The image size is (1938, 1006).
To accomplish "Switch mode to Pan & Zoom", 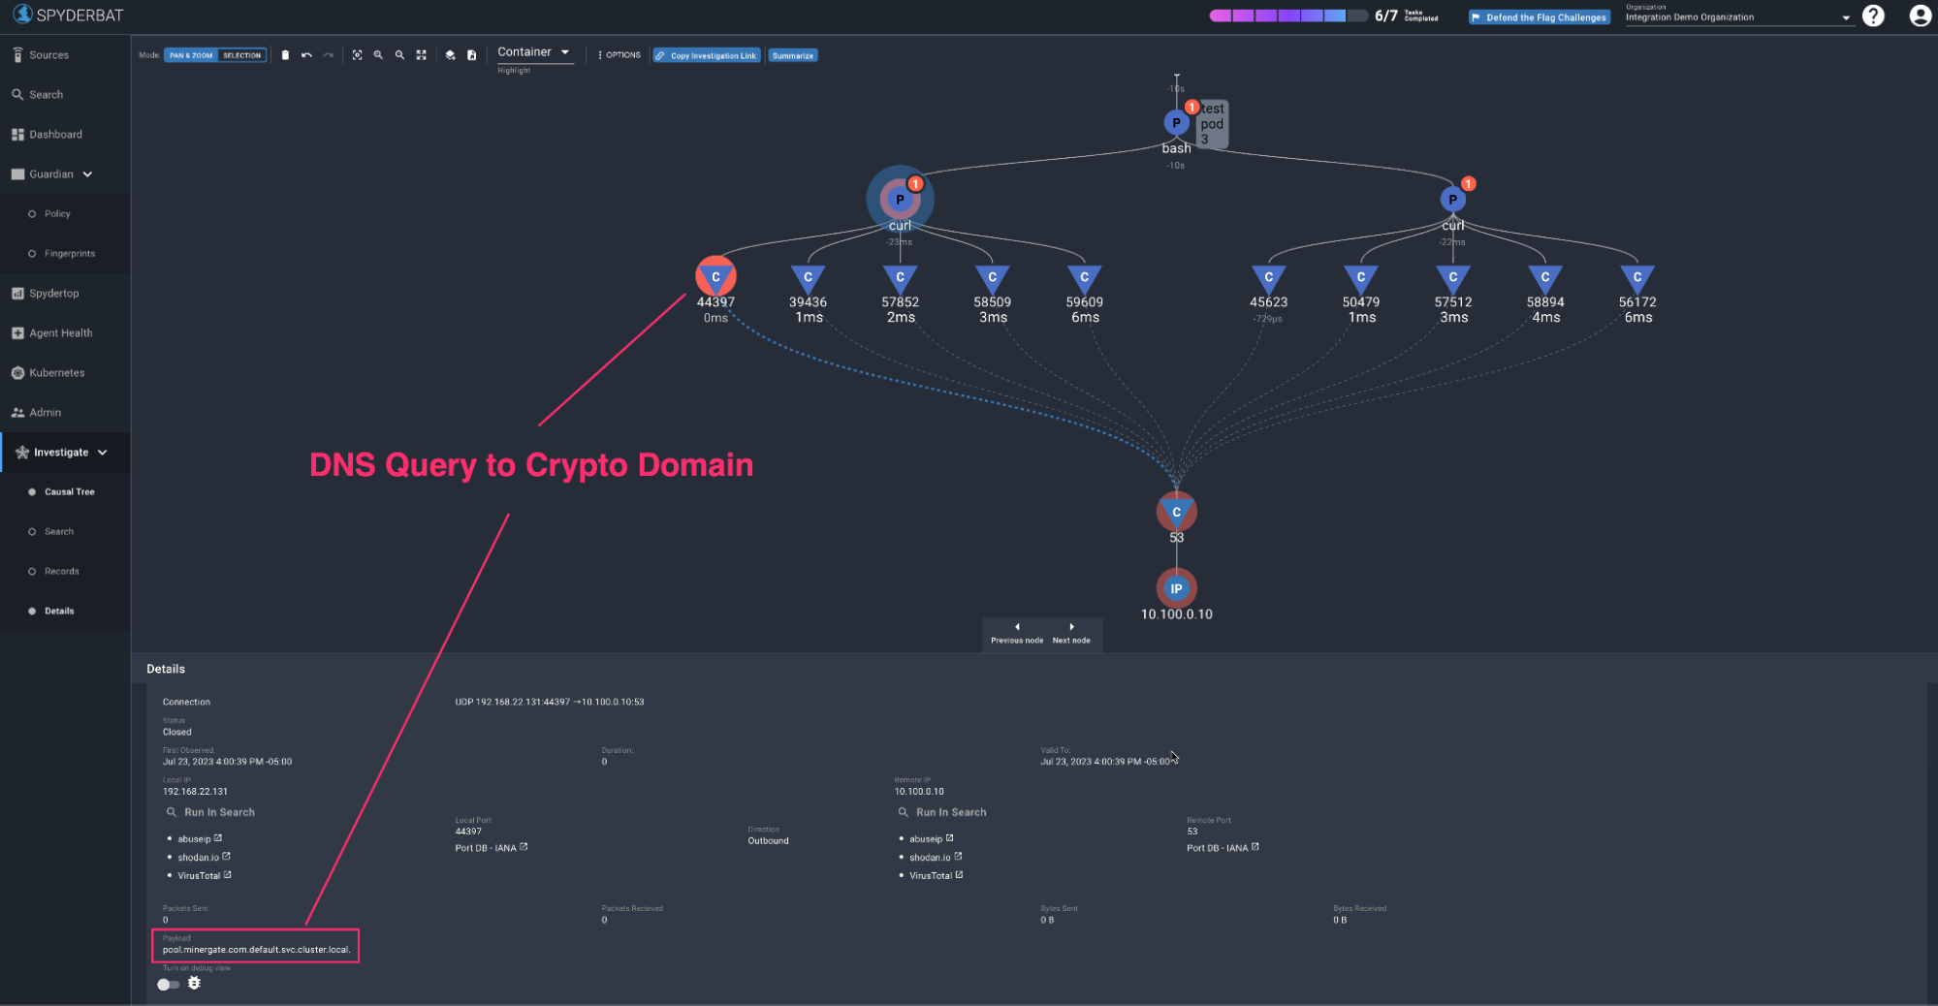I will [191, 55].
